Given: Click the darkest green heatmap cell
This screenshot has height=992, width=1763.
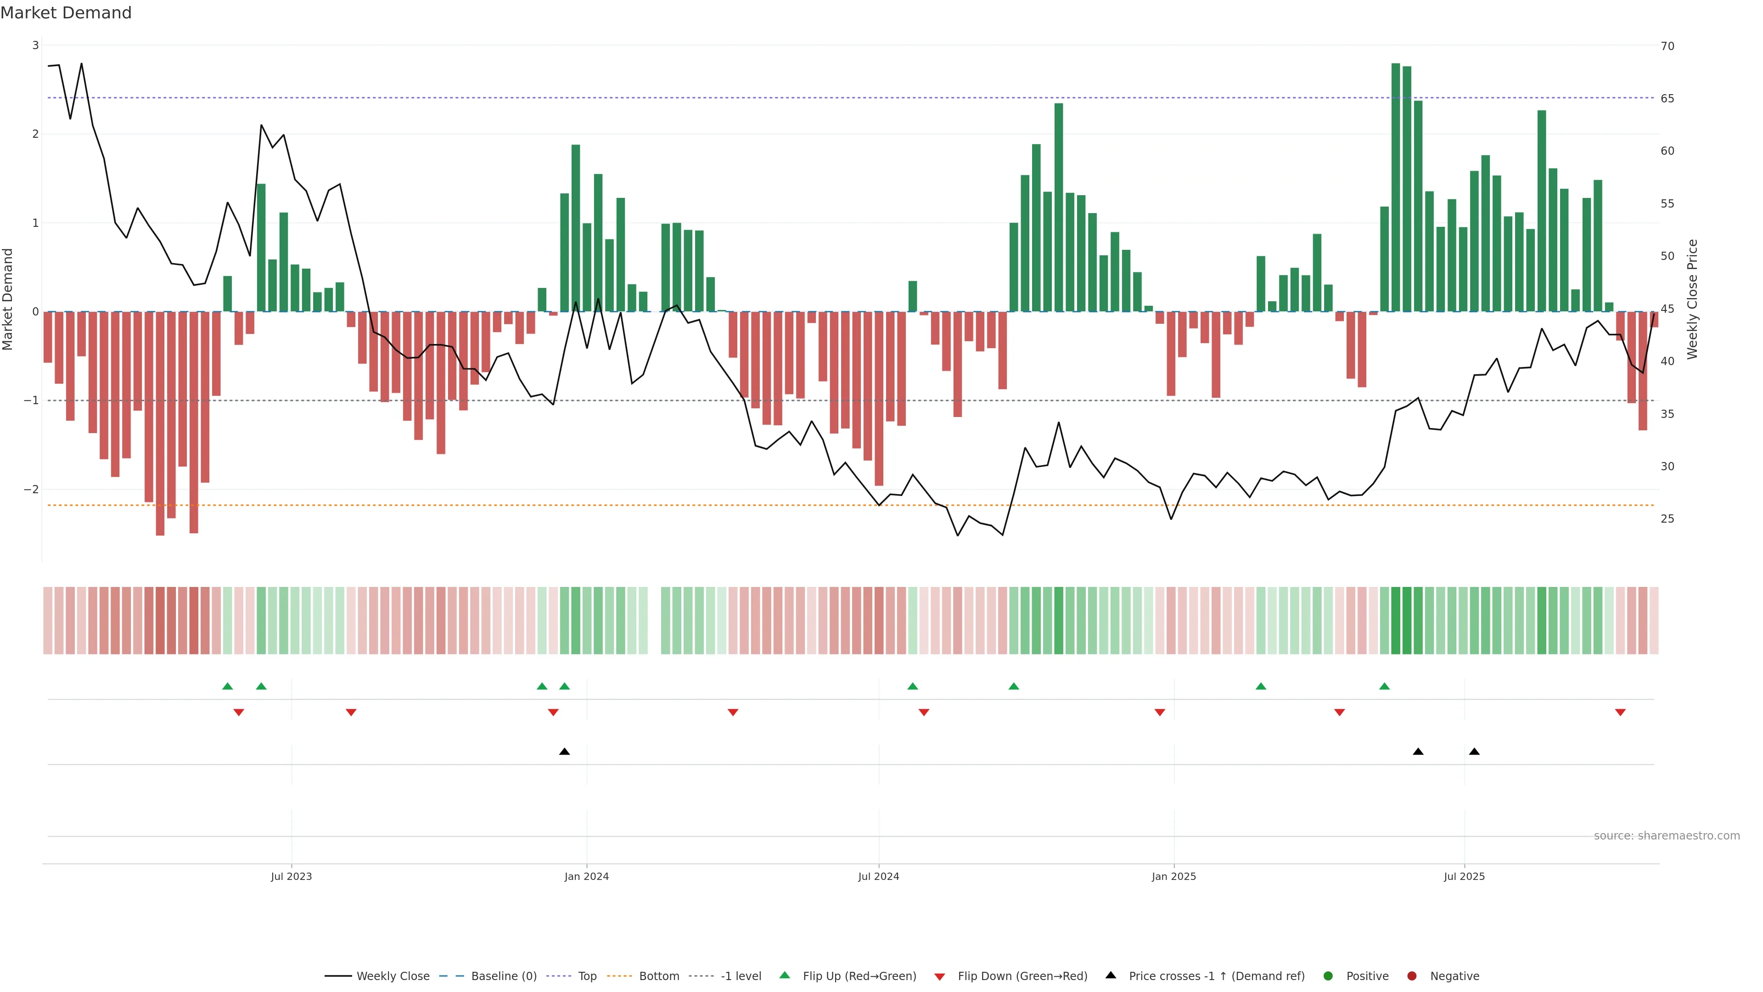Looking at the screenshot, I should click(1396, 620).
